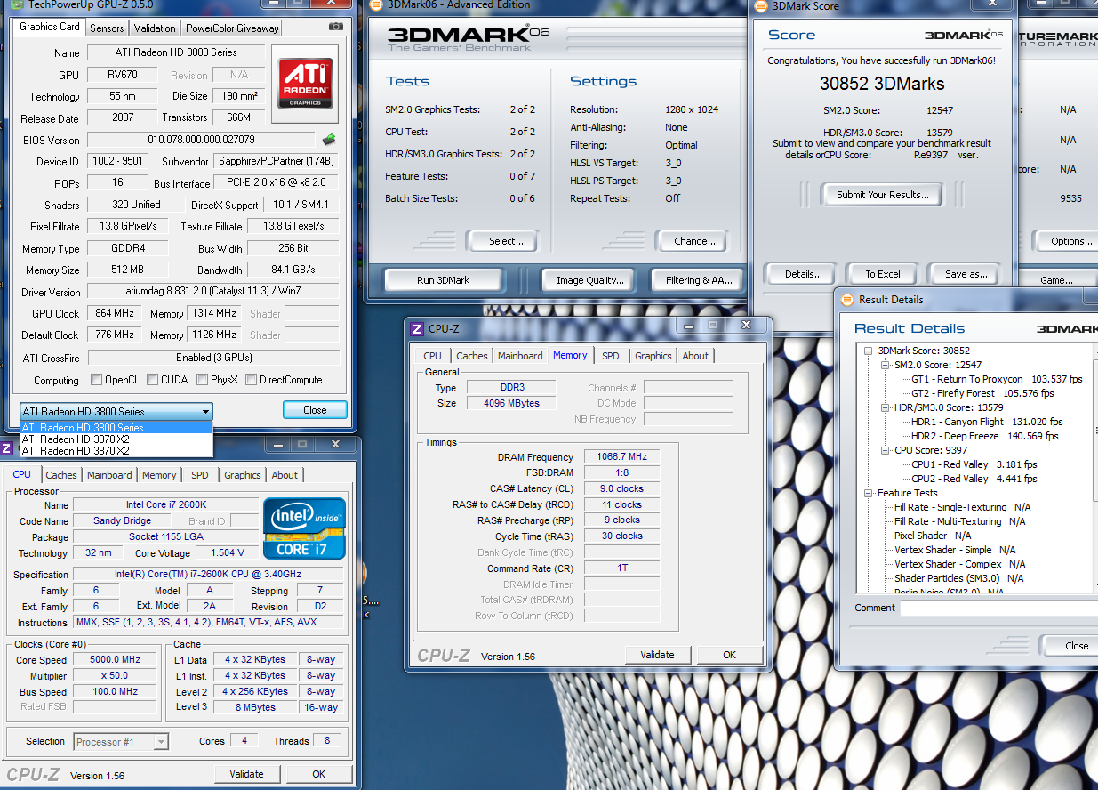Open the Processor #1 selection dropdown
Image resolution: width=1098 pixels, height=790 pixels.
coord(161,741)
